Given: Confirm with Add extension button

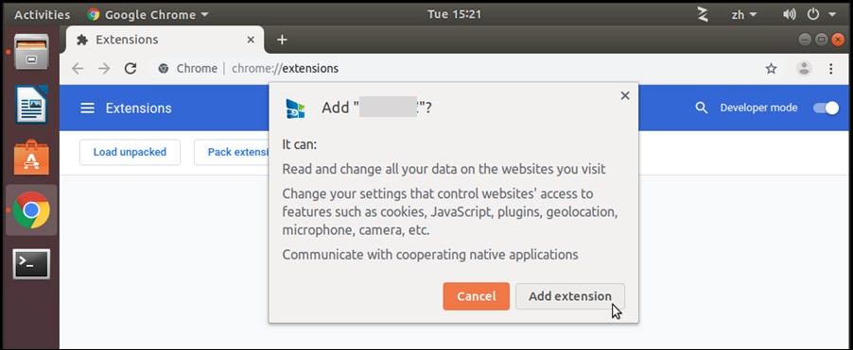Looking at the screenshot, I should (570, 296).
